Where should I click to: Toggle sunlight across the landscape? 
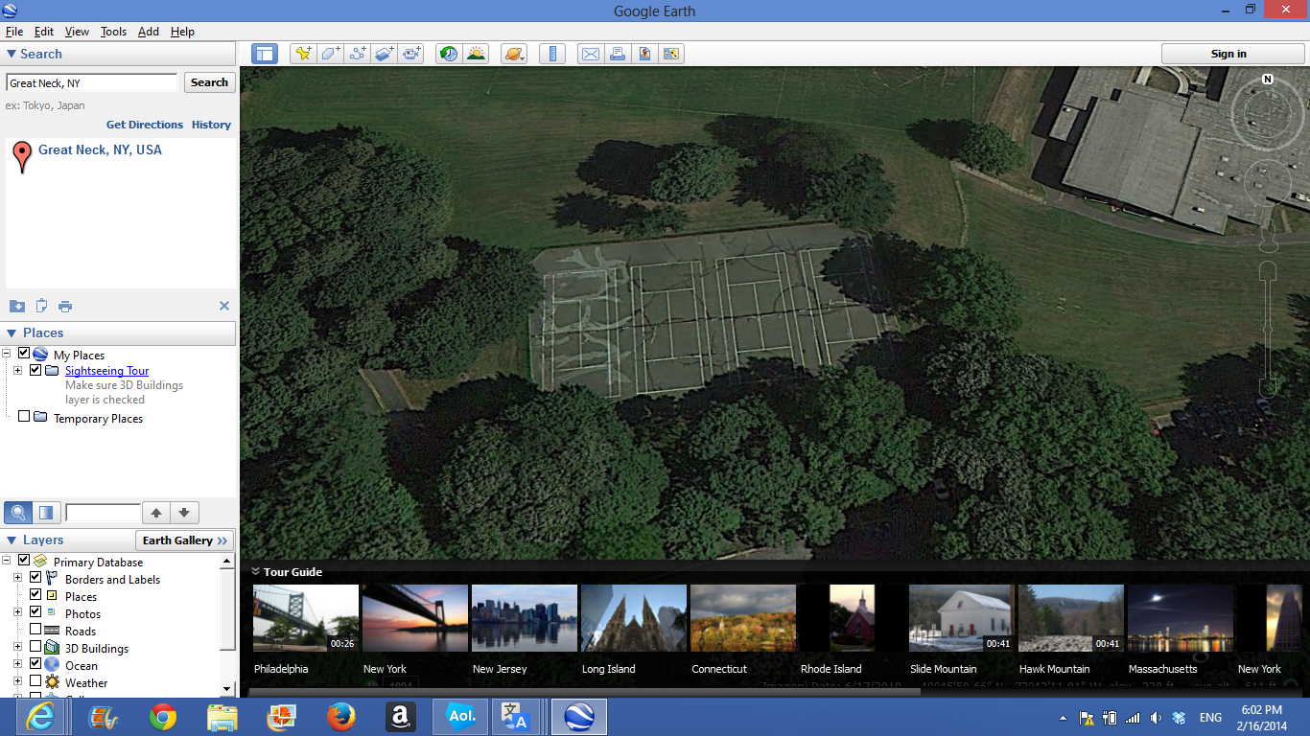click(476, 54)
